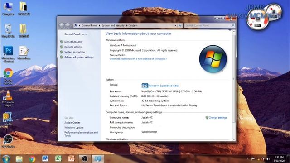290x163 pixels.
Task: Select VLC media player desktop icon
Action: (x=8, y=99)
